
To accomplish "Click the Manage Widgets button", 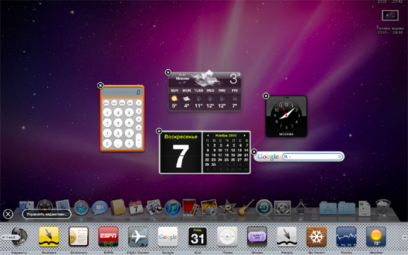I will [x=47, y=214].
